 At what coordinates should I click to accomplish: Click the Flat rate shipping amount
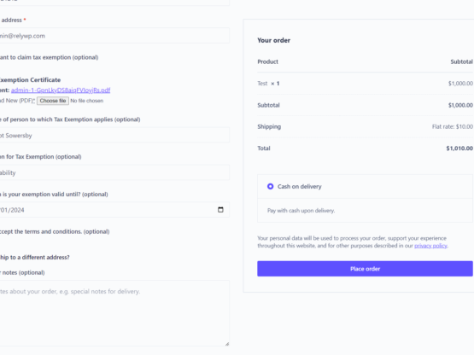453,126
